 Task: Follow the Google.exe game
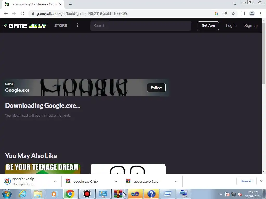(156, 88)
